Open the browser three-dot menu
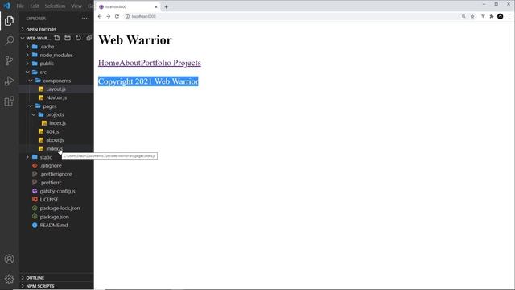This screenshot has height=290, width=515. 509,16
